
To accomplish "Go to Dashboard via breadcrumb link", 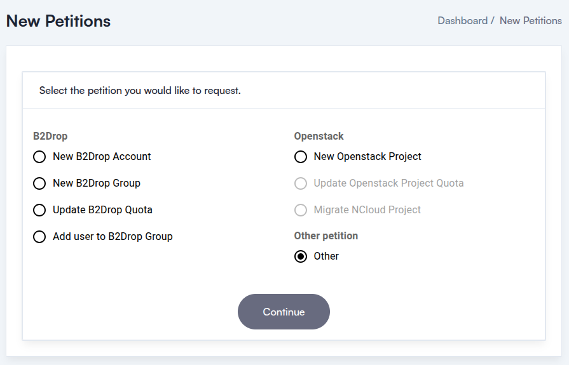I will [x=462, y=20].
